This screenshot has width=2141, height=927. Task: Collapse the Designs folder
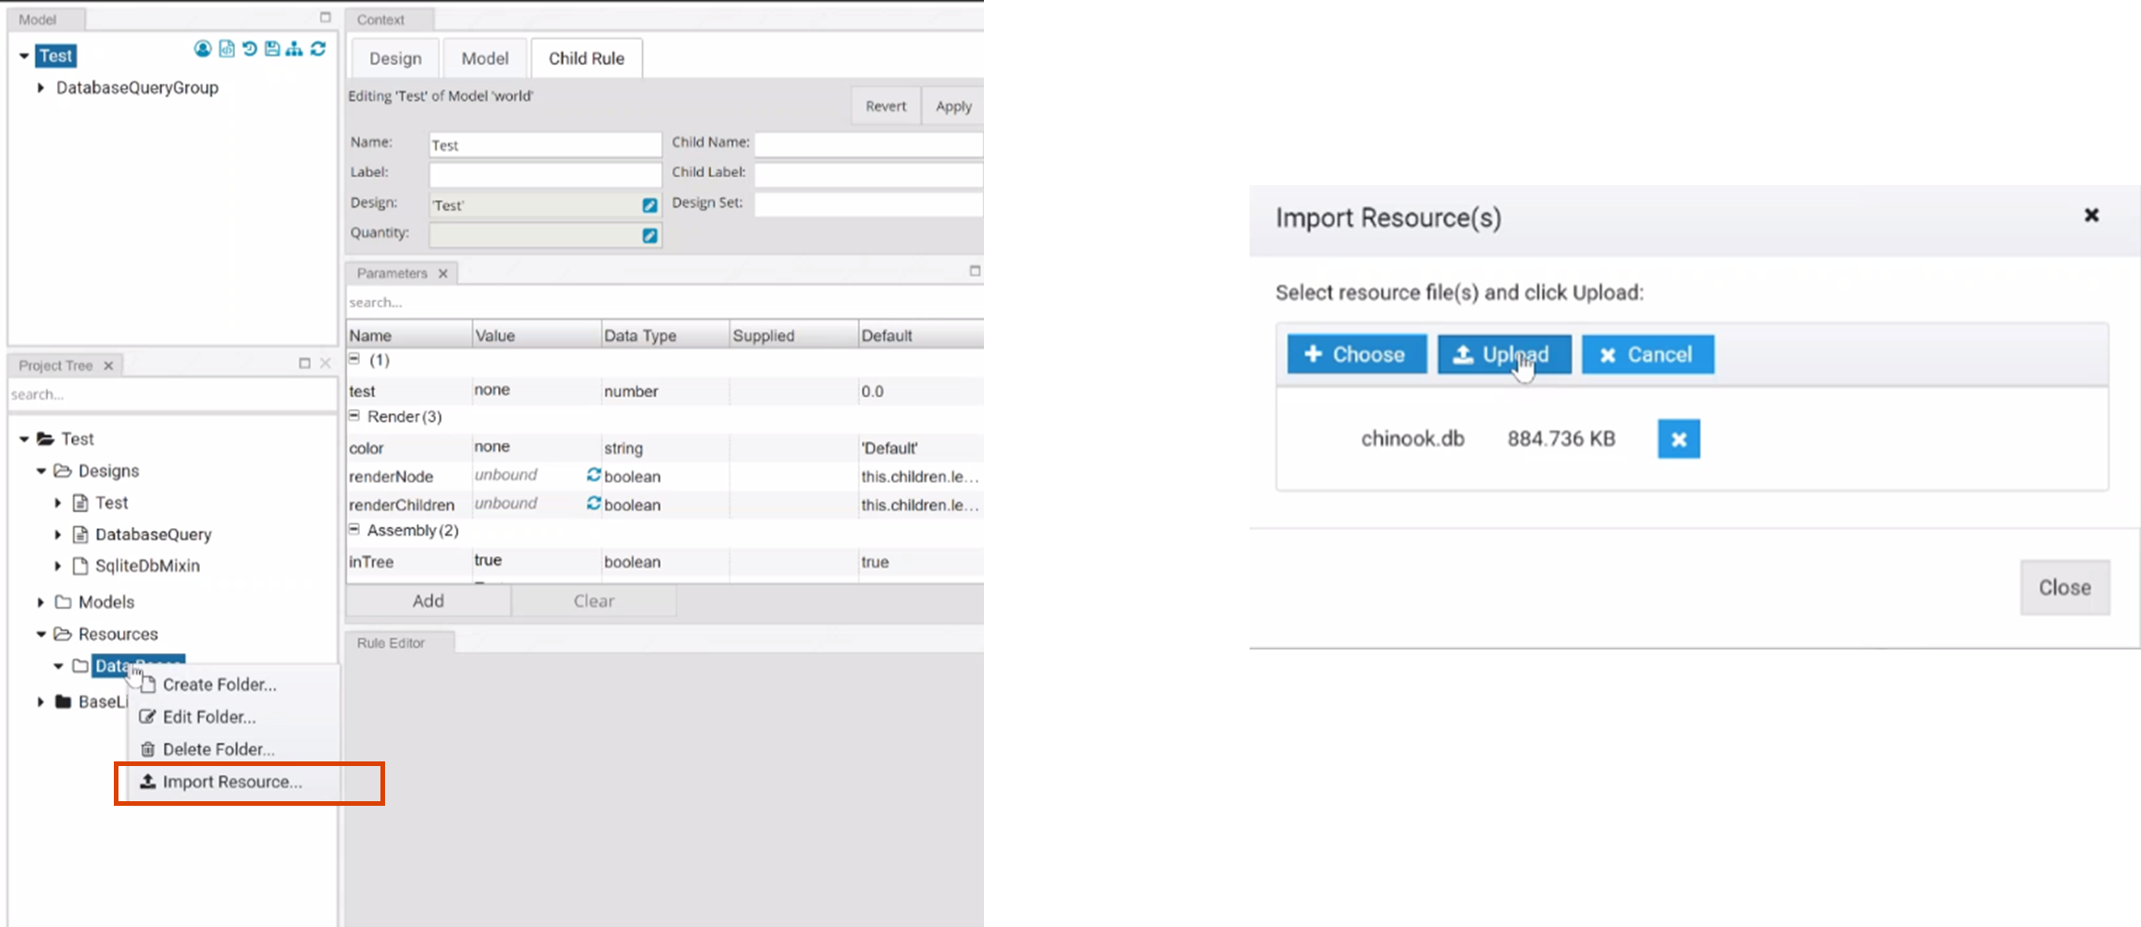(x=41, y=471)
